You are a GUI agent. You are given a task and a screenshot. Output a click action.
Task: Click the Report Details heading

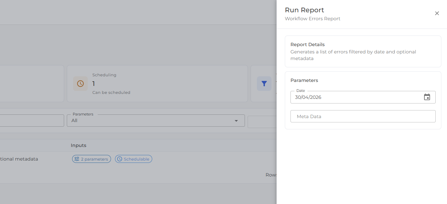pyautogui.click(x=307, y=44)
